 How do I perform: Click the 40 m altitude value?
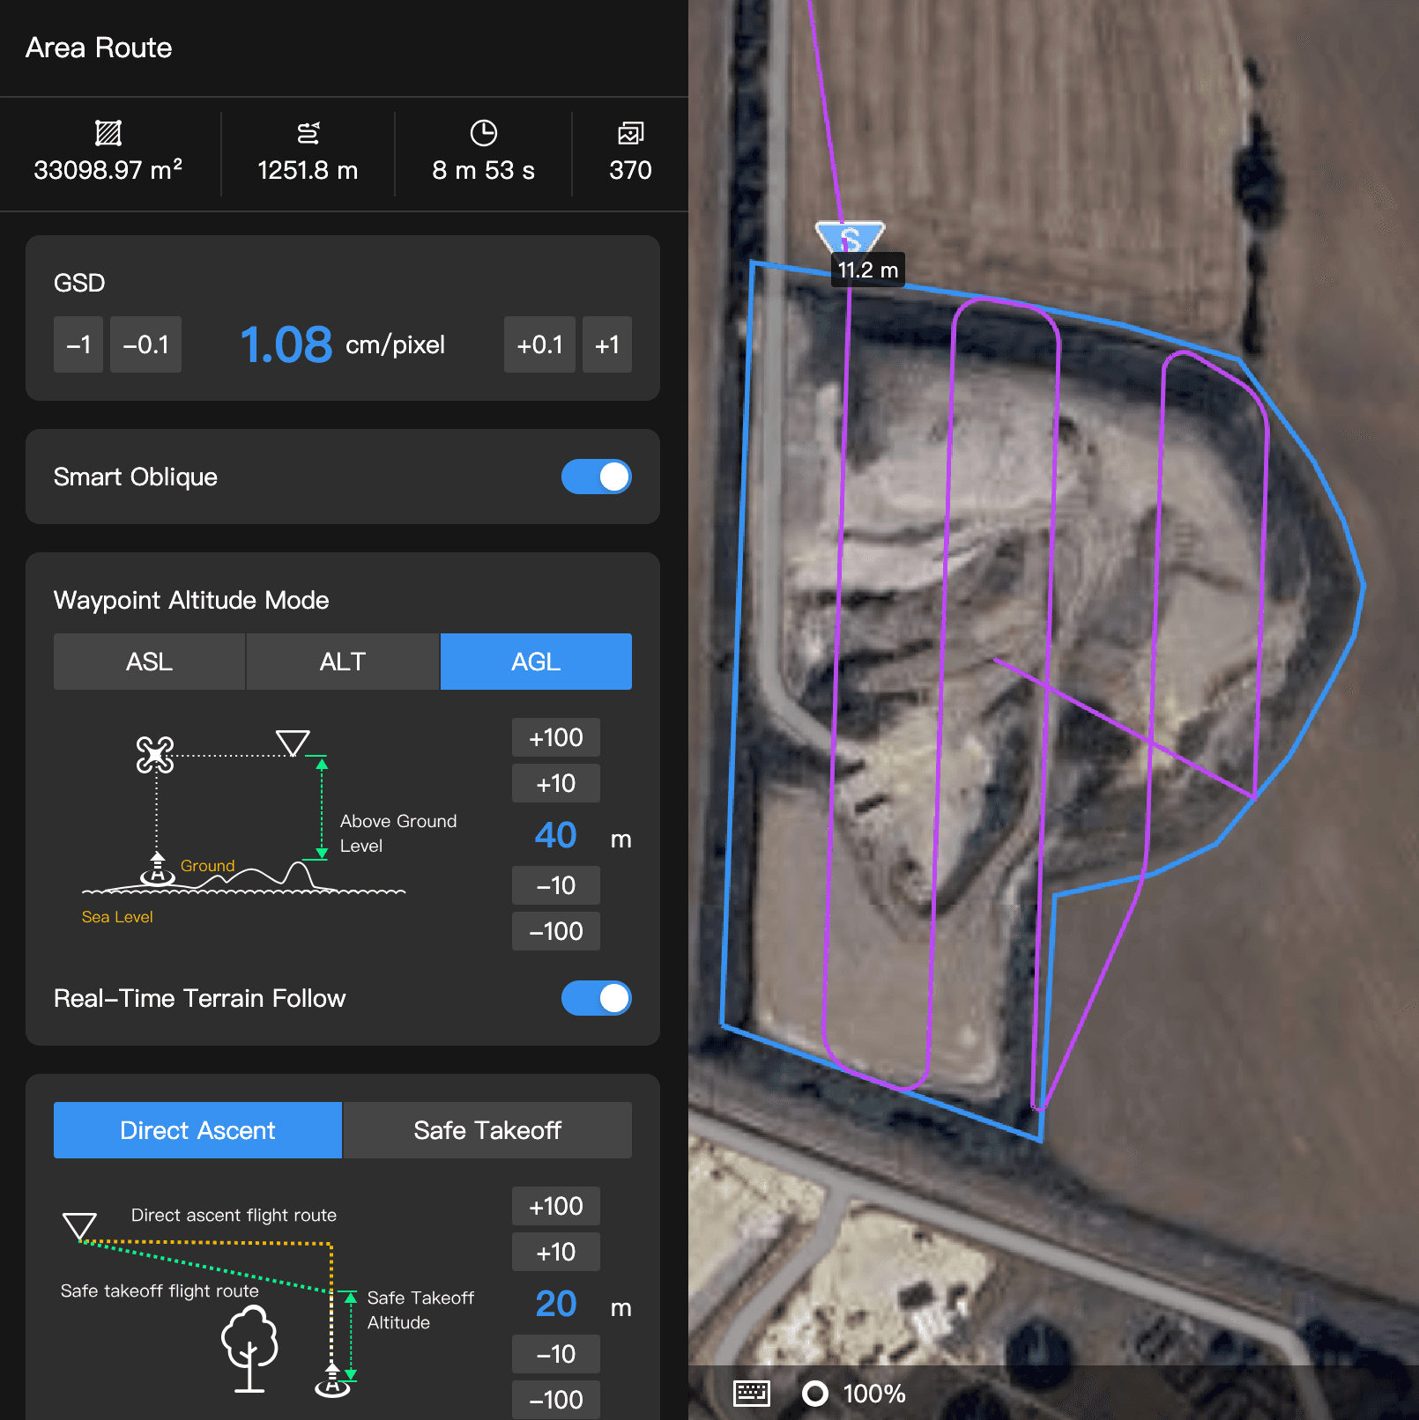(553, 835)
